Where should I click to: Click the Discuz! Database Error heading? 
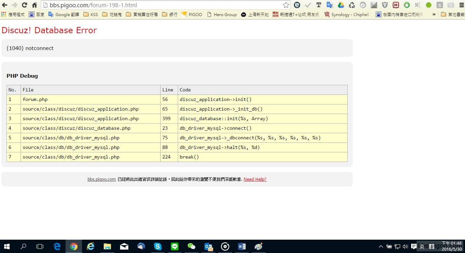49,30
